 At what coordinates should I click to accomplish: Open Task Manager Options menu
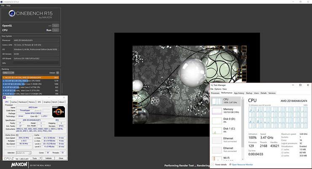(x=218, y=89)
